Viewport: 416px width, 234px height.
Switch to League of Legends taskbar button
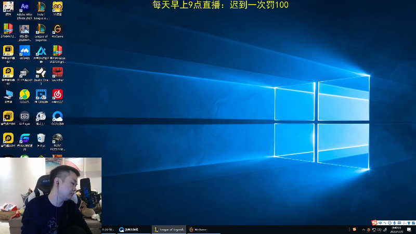[x=169, y=229]
